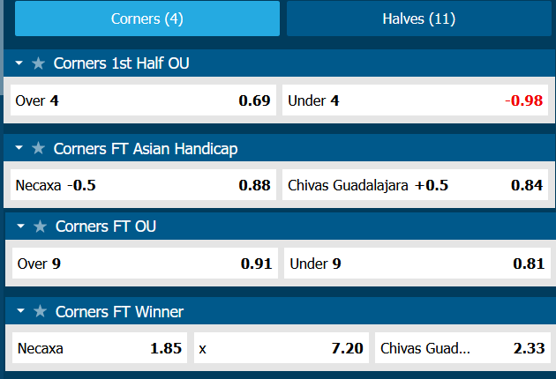The image size is (556, 379).
Task: Bet Under 9 corners at 0.81
Action: [417, 263]
